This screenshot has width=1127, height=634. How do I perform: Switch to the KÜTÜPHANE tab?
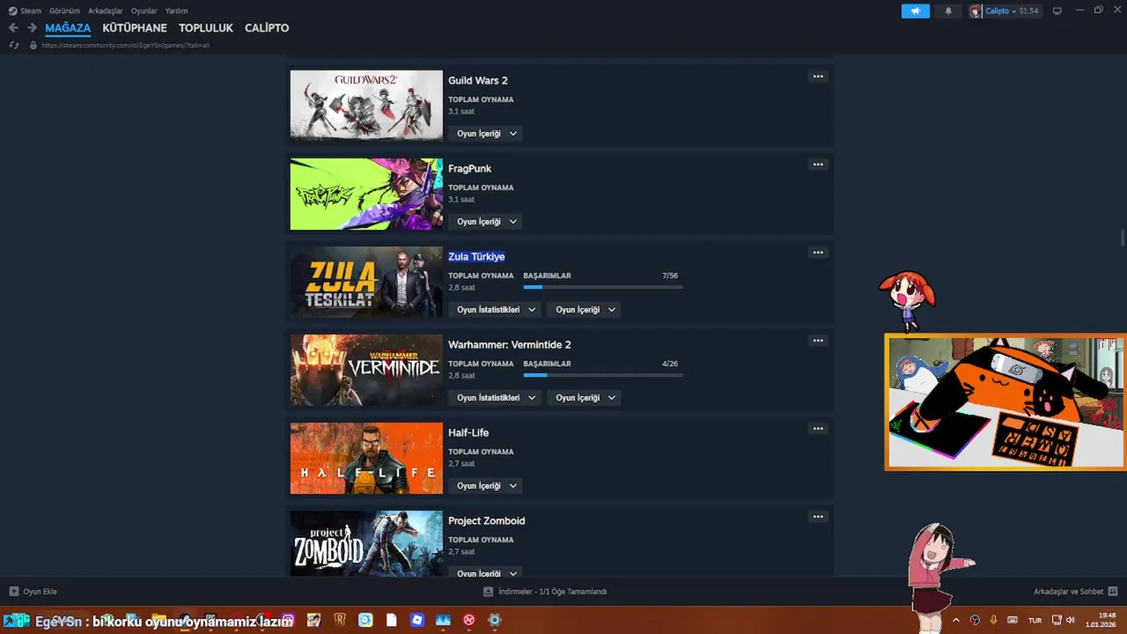pos(135,28)
